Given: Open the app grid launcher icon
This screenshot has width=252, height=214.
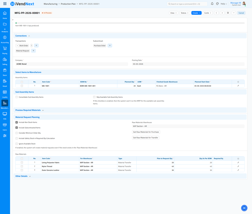Looking at the screenshot, I should click(5, 4).
